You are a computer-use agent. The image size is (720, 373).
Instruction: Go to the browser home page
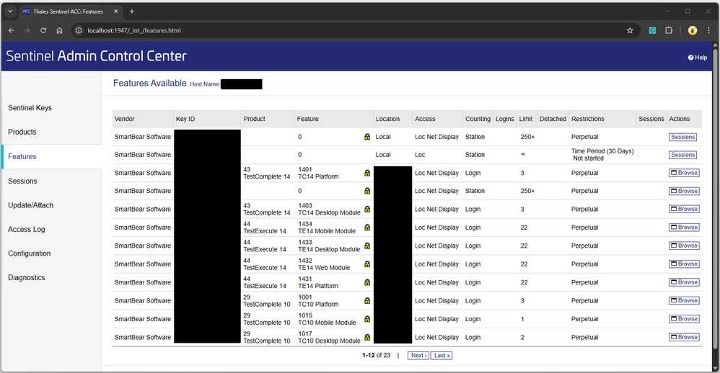pos(60,31)
